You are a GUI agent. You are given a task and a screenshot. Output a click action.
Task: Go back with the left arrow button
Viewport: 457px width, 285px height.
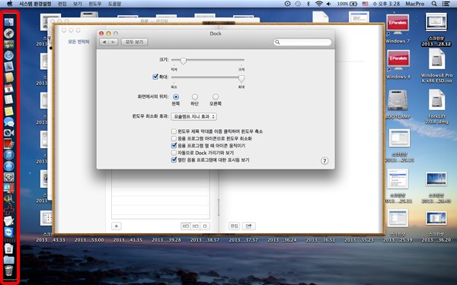click(x=104, y=42)
